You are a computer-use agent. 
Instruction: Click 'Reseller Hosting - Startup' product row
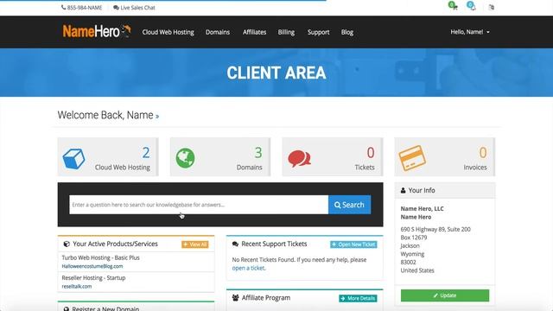click(x=93, y=278)
